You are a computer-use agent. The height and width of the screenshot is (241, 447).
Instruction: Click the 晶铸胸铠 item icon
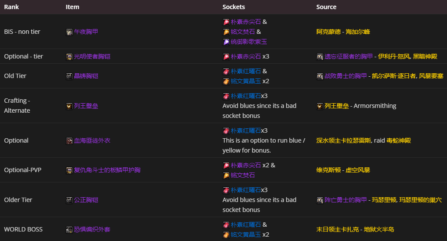click(69, 76)
